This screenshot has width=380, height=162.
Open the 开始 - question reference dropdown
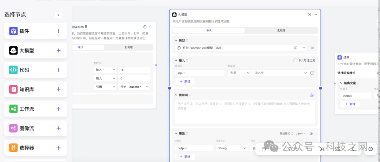(134, 87)
